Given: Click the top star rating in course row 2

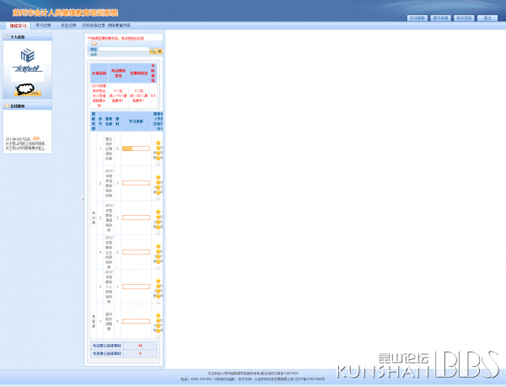Looking at the screenshot, I should point(159,177).
